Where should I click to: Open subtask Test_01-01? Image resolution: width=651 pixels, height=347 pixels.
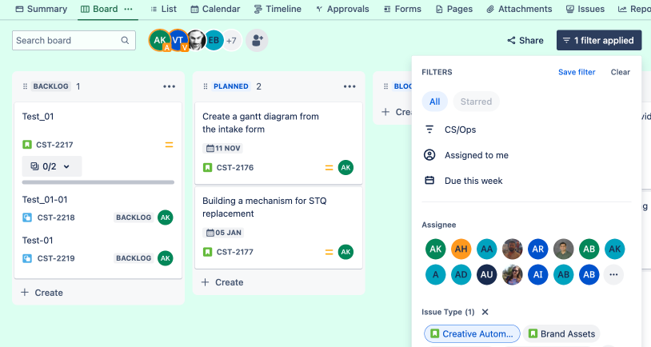pyautogui.click(x=45, y=200)
